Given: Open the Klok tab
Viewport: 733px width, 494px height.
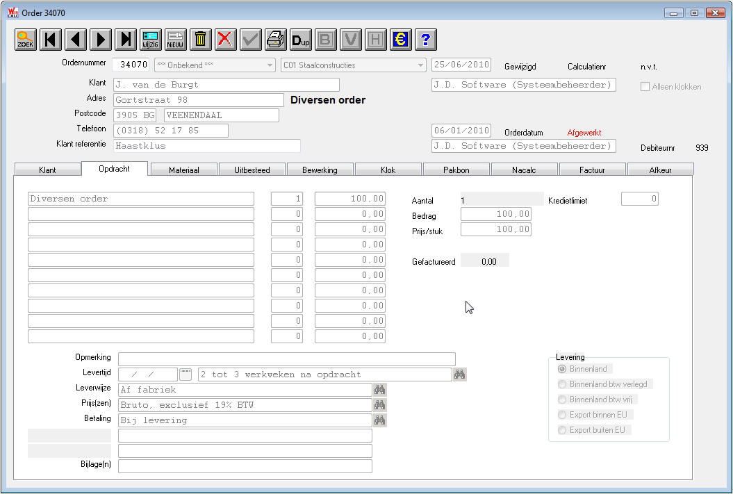Looking at the screenshot, I should [x=388, y=170].
